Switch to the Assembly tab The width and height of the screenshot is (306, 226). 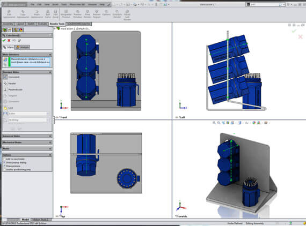[x=8, y=24]
